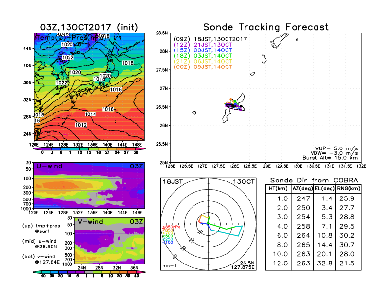The image size is (385, 297).
Task: Click the '28.5N' latitude label on the tracking map
Action: 162,33
